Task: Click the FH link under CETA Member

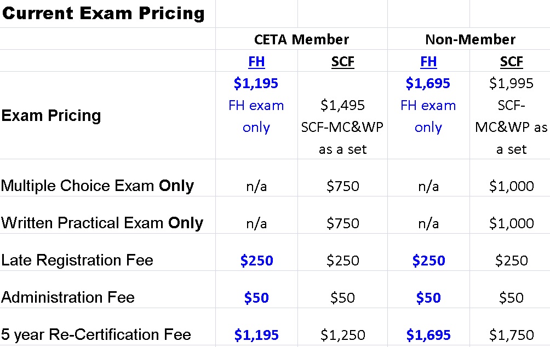Action: (x=256, y=62)
